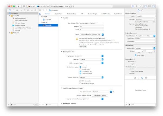Open the File Template library
163x116 pixels.
pyautogui.click(x=135, y=78)
